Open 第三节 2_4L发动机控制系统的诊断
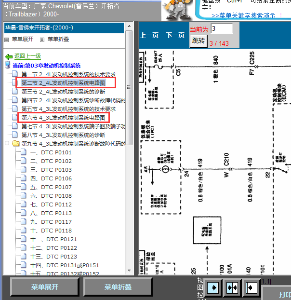 pos(63,92)
